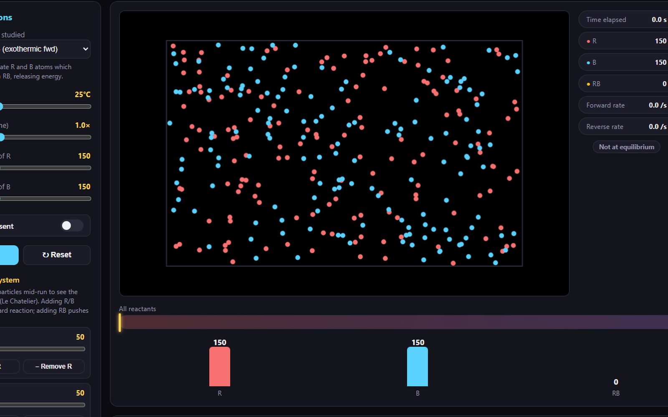Click the RB label under the chart
The image size is (668, 417).
coord(616,393)
